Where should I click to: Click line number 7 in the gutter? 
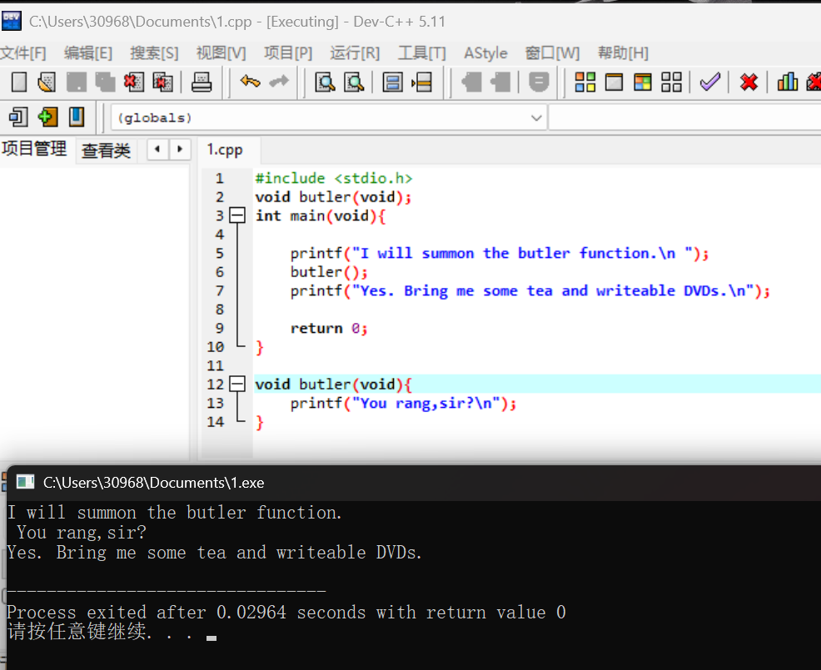coord(219,290)
